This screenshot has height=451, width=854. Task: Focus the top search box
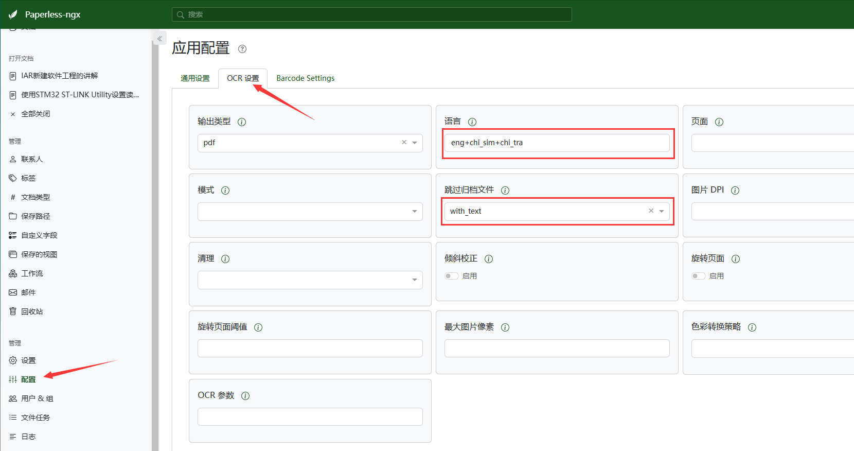click(x=371, y=14)
